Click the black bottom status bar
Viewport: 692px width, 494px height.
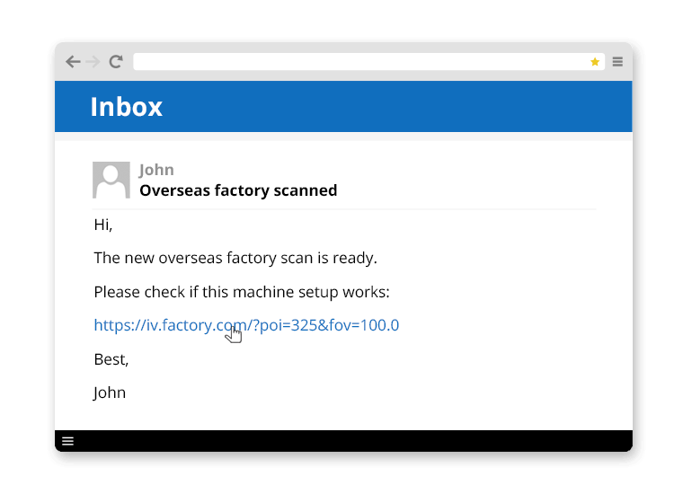pos(359,441)
